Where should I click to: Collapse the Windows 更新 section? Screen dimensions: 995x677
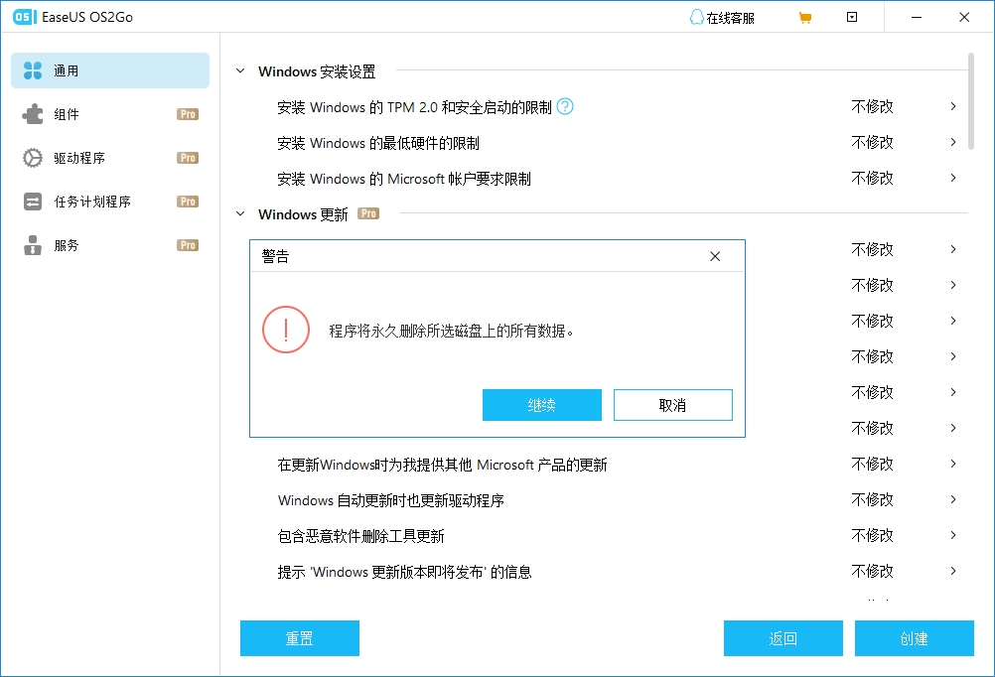(x=239, y=213)
